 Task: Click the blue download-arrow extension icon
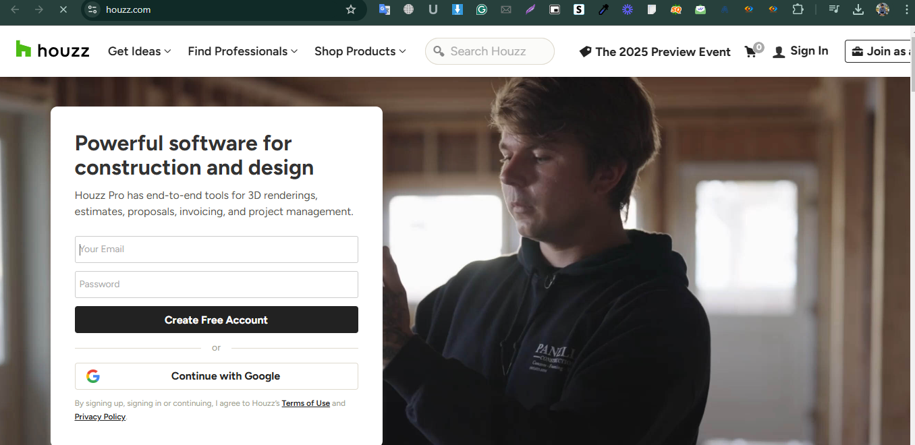pos(457,9)
